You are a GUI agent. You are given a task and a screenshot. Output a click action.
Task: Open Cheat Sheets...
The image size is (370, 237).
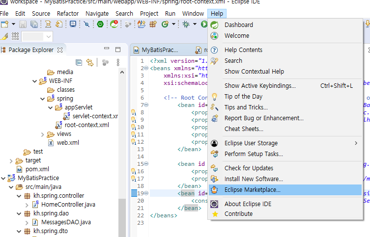click(285, 129)
